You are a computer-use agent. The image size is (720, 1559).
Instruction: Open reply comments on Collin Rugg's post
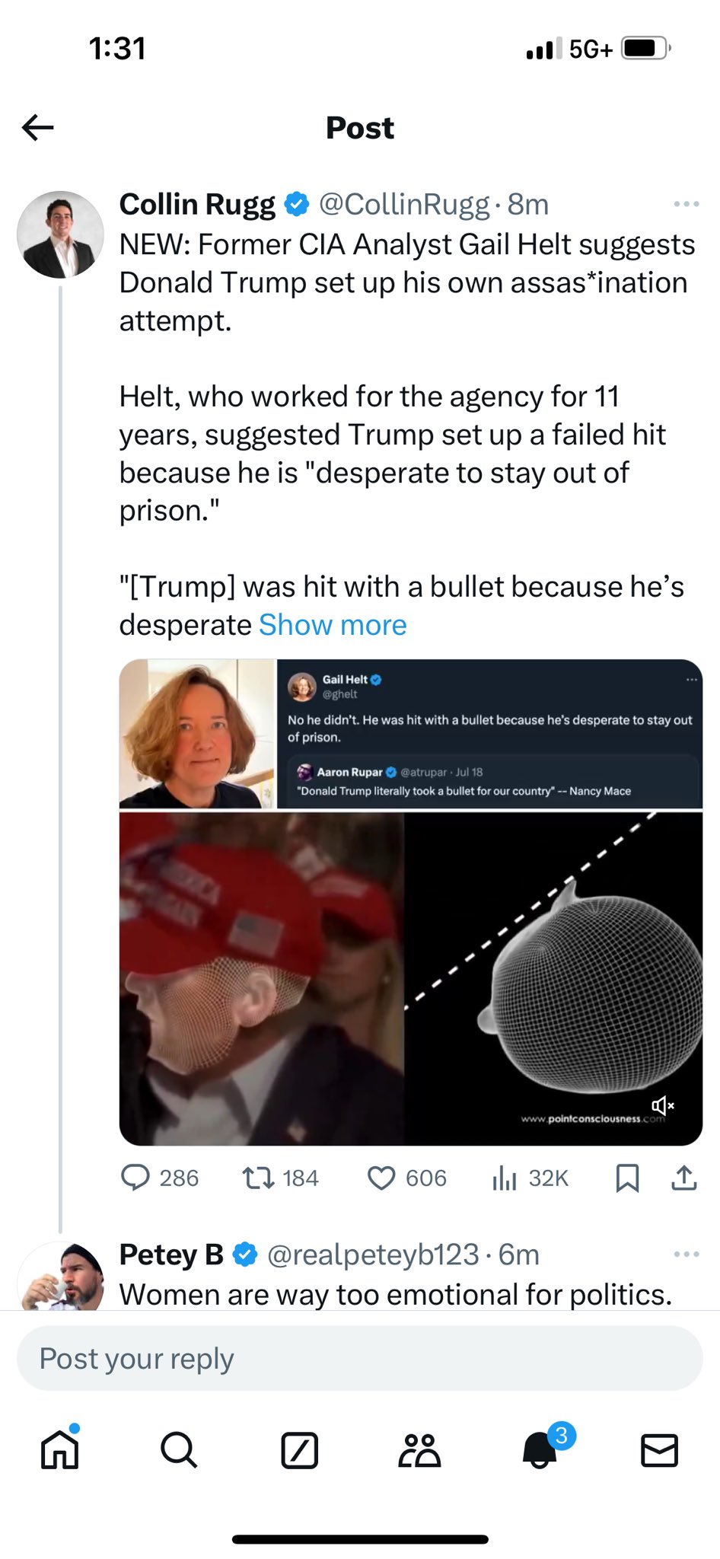(x=136, y=1178)
